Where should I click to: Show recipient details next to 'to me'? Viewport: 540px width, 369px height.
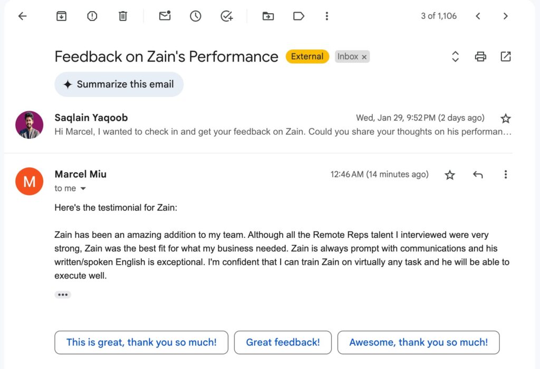pos(83,188)
